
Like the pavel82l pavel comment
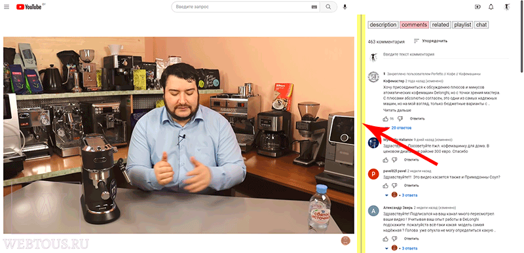(385, 185)
